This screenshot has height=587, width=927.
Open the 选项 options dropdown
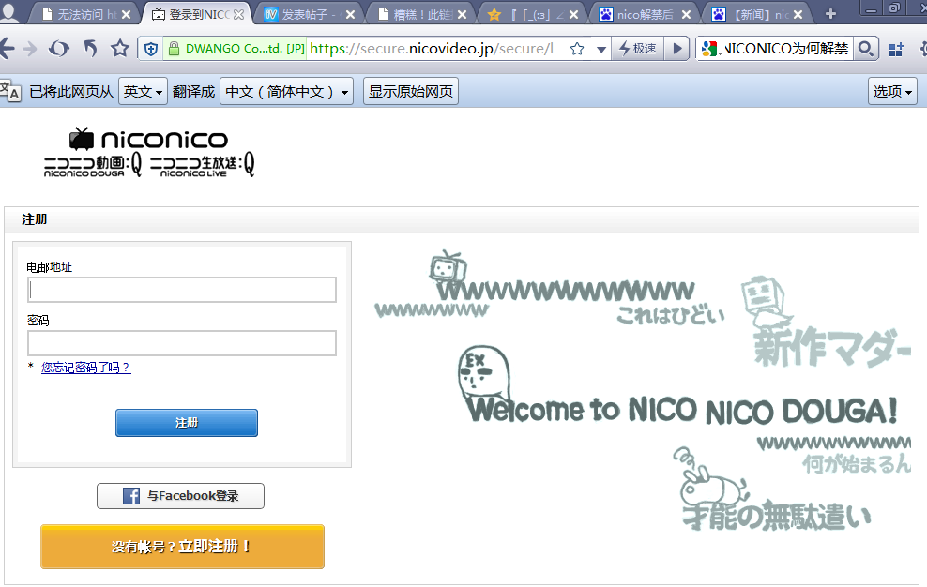[x=892, y=91]
